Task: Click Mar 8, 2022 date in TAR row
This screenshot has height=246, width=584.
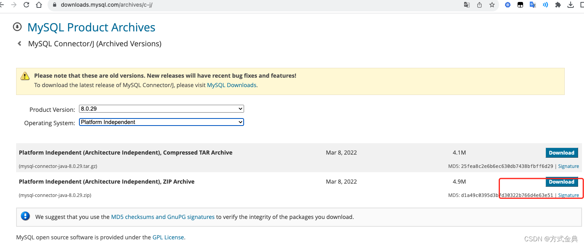Action: (x=341, y=153)
